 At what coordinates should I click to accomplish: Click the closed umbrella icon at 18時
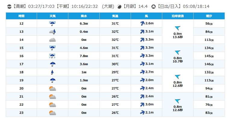[x=52, y=72]
